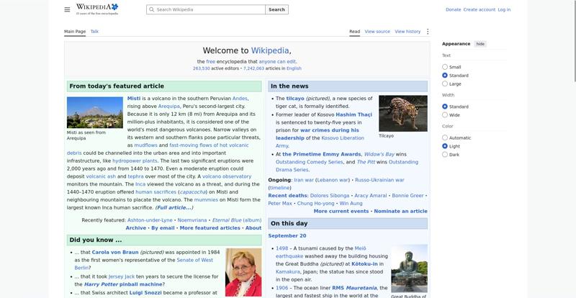The width and height of the screenshot is (576, 298).
Task: Open the Tilcayo tiger cat thumbnail
Action: (x=403, y=114)
